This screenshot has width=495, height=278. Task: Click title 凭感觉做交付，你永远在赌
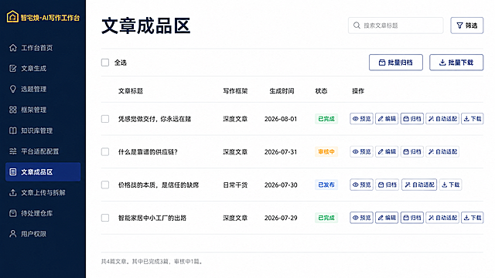155,119
